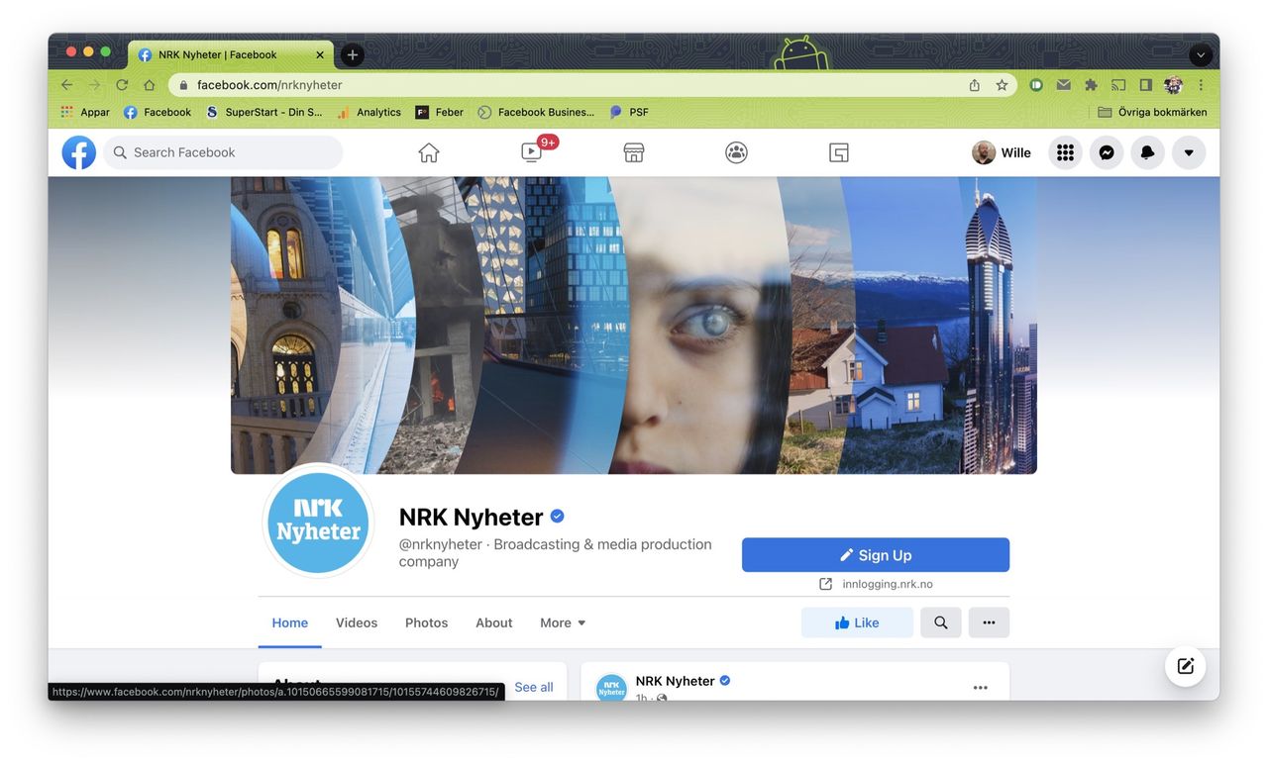Open the Marketplace icon
Viewport: 1268px width, 764px height.
633,152
